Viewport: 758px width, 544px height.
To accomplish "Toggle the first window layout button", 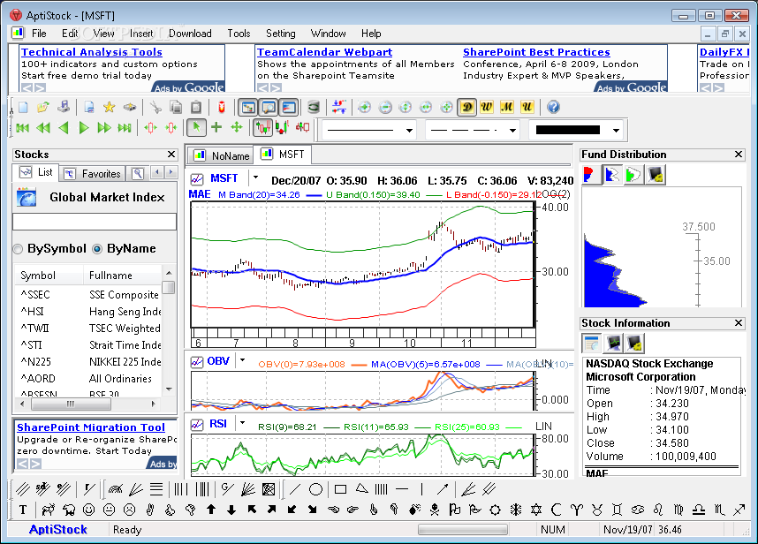I will click(248, 107).
